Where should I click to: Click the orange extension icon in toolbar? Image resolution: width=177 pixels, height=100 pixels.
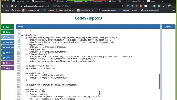tap(141, 6)
